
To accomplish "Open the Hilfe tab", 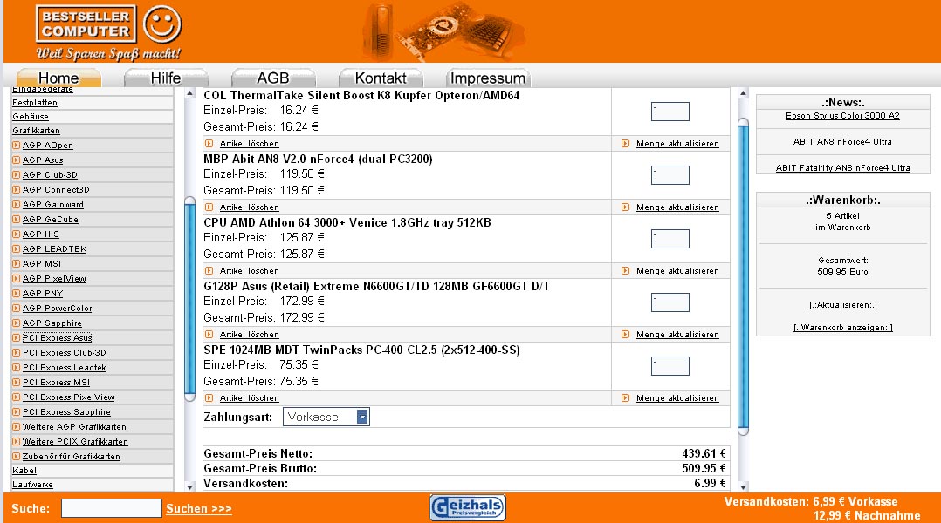I will 166,78.
